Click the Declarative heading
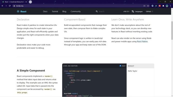173x97 pixels. click(23, 19)
